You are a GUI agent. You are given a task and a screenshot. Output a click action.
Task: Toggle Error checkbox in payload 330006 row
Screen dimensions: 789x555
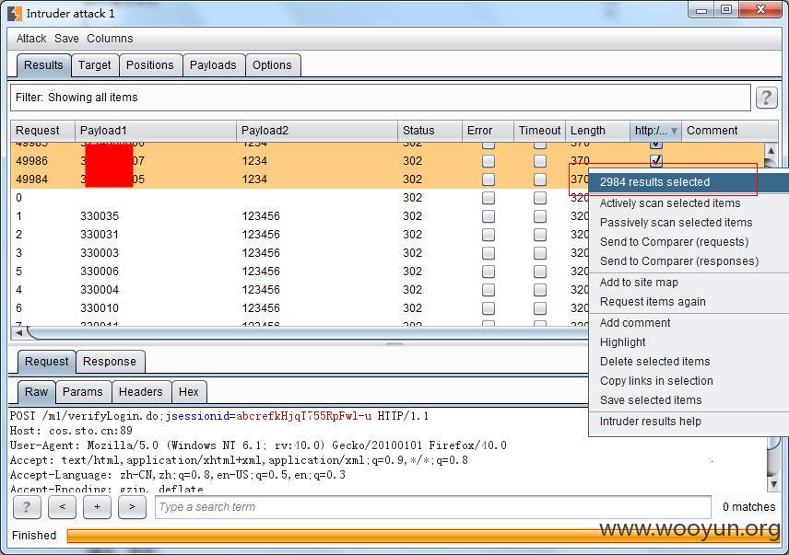[489, 272]
